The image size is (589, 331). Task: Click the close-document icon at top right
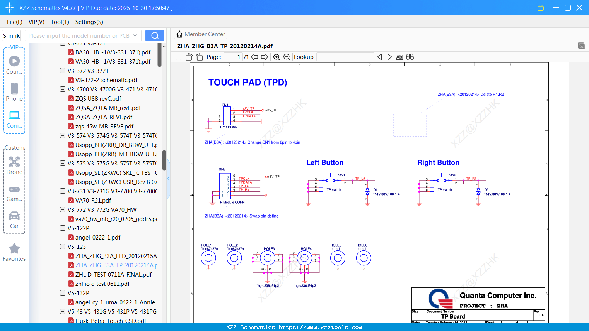pos(581,46)
